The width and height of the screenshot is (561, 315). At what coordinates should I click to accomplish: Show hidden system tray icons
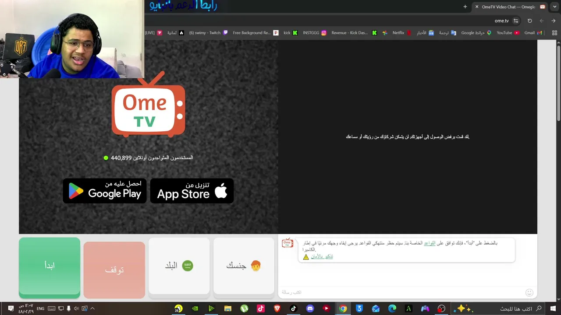click(x=92, y=308)
